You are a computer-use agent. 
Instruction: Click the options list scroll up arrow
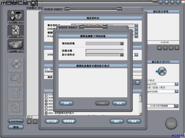point(140,95)
